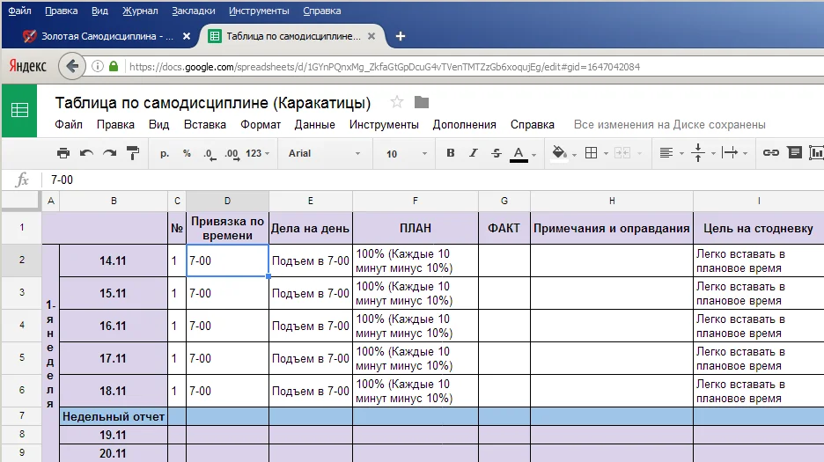
Task: Switch to the Золотая Самодисциплина browser tab
Action: pos(98,36)
